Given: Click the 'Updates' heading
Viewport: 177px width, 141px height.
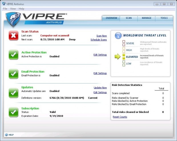Looking at the screenshot, I should (27, 87).
